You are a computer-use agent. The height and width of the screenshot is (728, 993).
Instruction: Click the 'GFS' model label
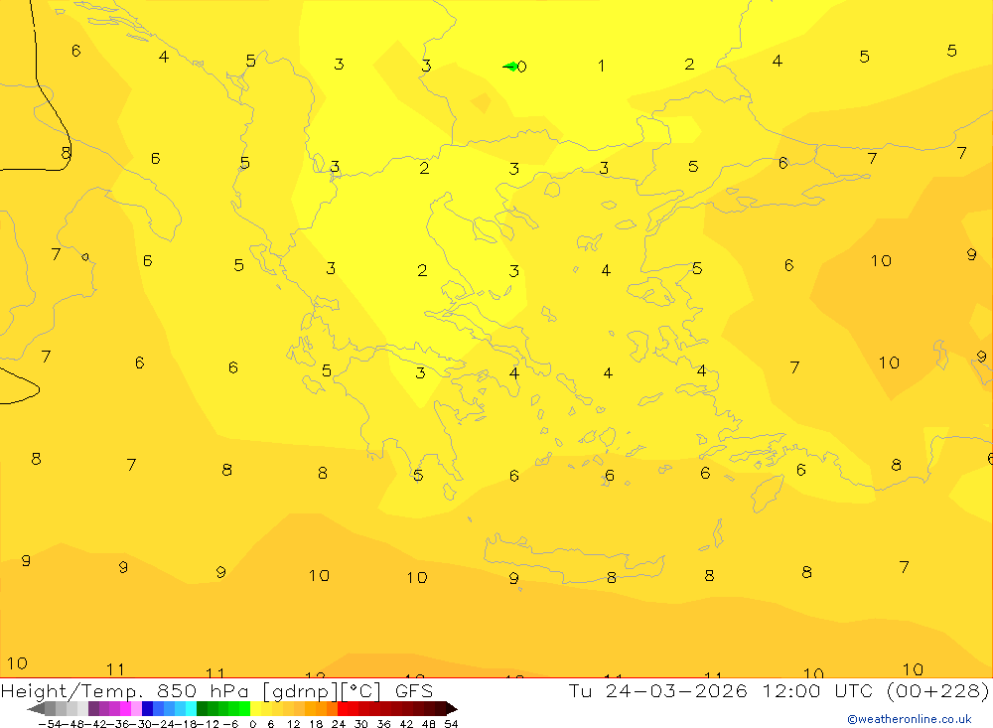[x=414, y=691]
